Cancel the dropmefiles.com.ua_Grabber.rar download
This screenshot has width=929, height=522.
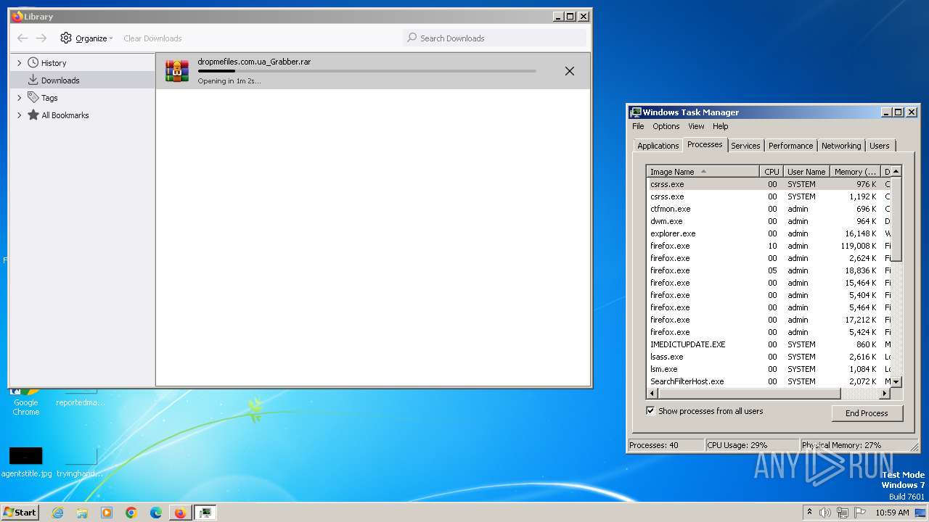[570, 71]
